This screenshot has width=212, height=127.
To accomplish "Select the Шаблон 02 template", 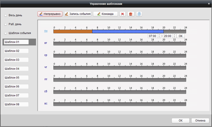I will tap(16, 51).
